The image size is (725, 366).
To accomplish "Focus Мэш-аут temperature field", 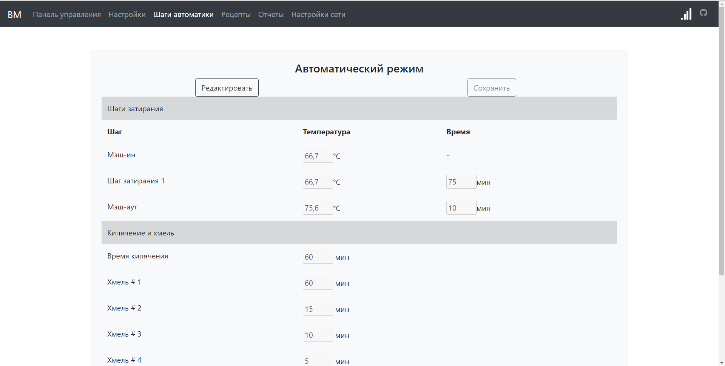I will pos(318,208).
